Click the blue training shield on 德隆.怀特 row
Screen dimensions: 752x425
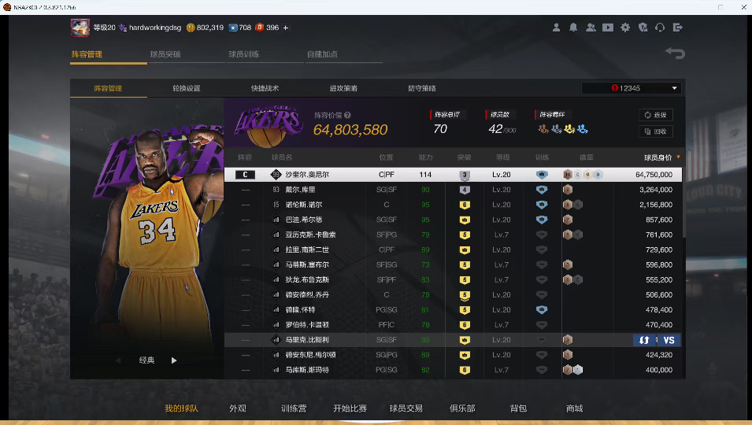click(x=542, y=309)
